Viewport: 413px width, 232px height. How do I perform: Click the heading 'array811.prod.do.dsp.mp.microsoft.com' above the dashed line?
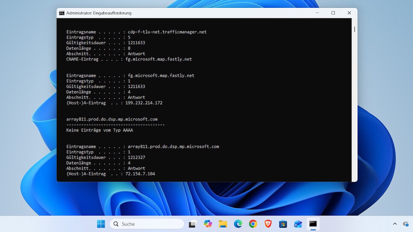coord(112,119)
